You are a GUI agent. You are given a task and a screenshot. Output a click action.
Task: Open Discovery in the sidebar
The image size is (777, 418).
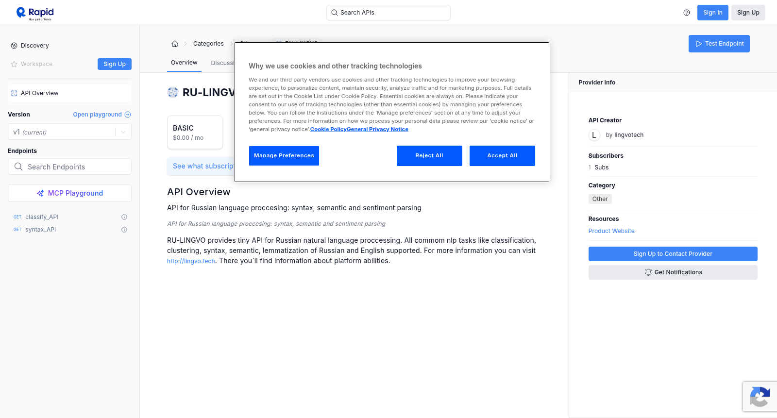(x=34, y=46)
